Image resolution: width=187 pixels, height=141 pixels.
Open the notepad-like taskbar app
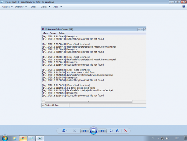(32, 138)
